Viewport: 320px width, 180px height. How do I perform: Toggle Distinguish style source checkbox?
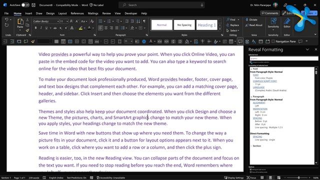tap(251, 169)
